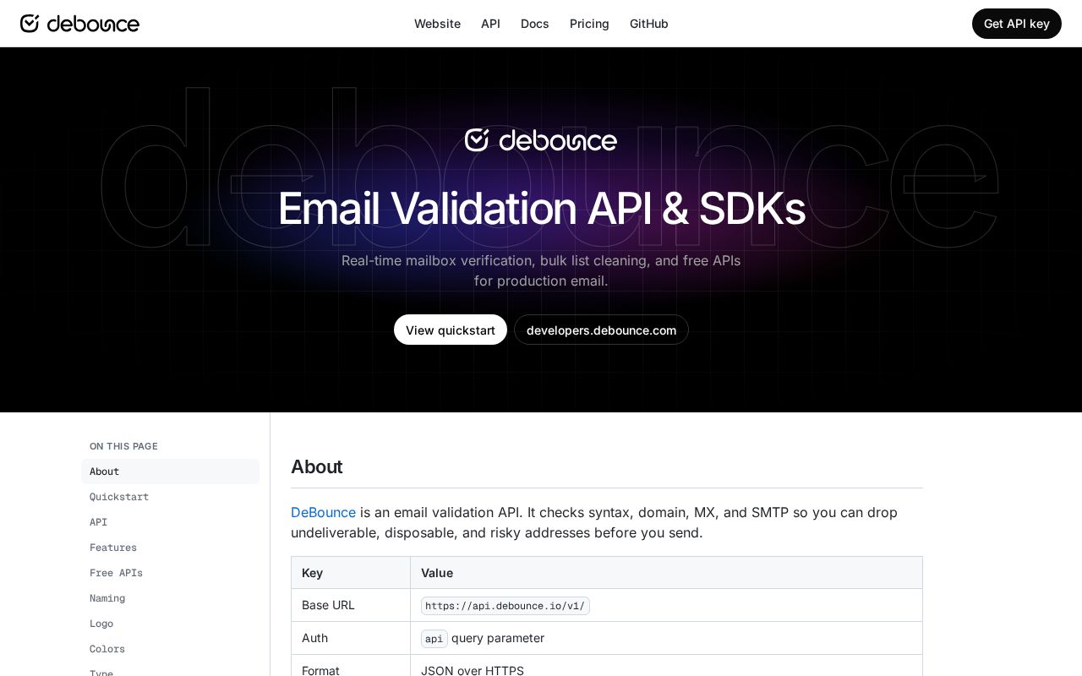Open Logo in the sidebar
The width and height of the screenshot is (1082, 676).
(x=170, y=624)
